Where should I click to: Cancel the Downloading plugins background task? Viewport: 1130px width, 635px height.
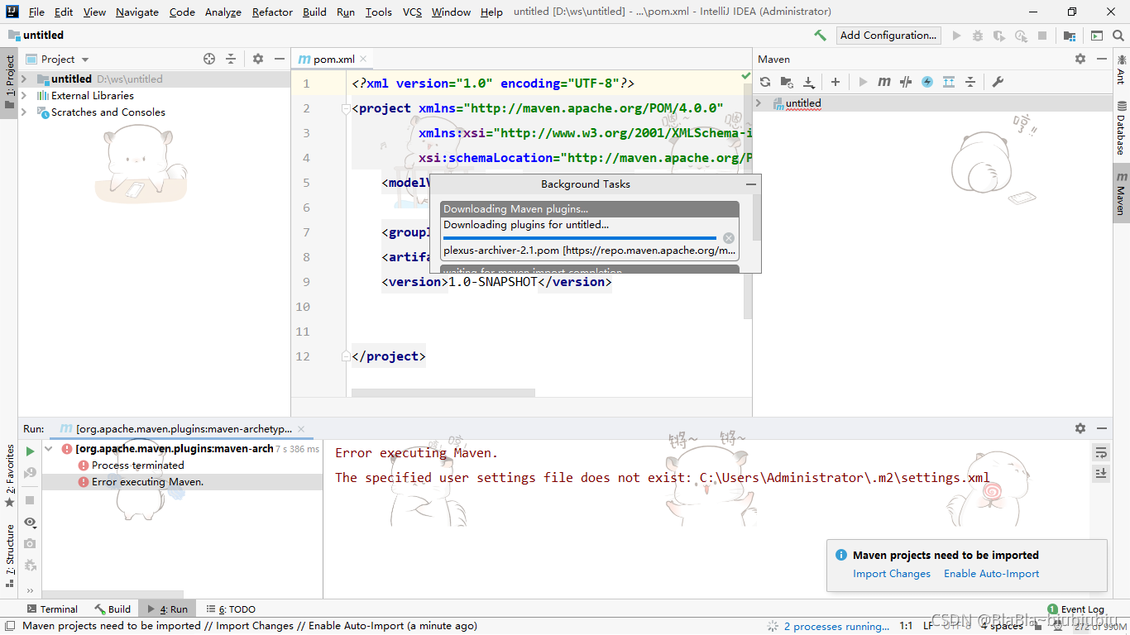[x=729, y=238]
